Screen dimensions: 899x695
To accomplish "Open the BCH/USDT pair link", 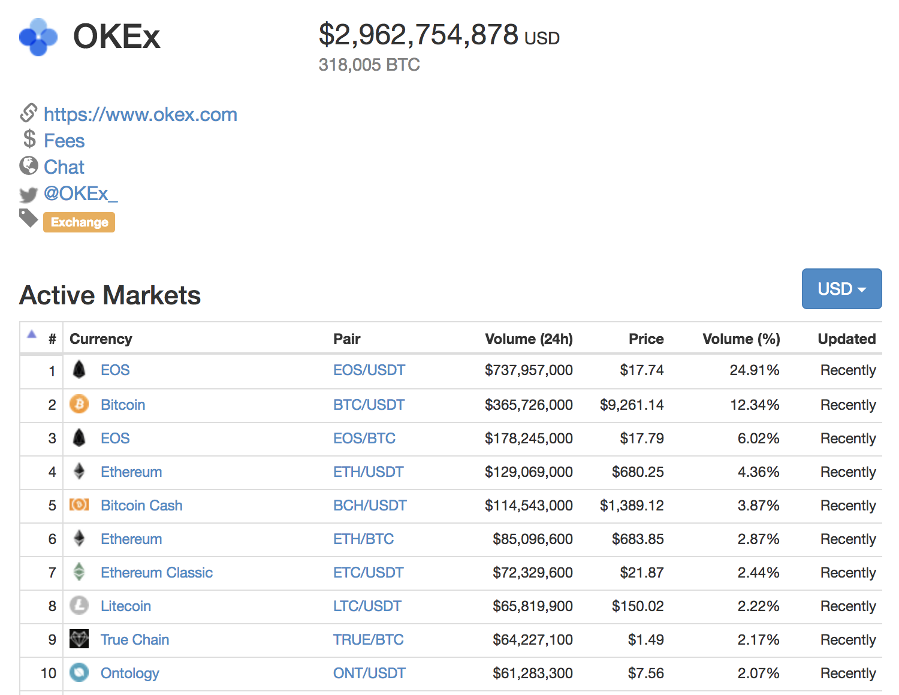I will [370, 506].
